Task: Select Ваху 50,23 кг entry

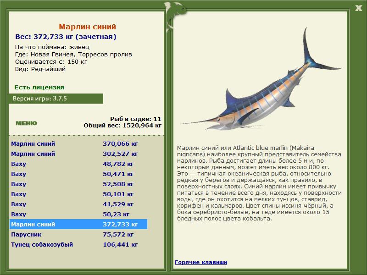Action: point(78,214)
